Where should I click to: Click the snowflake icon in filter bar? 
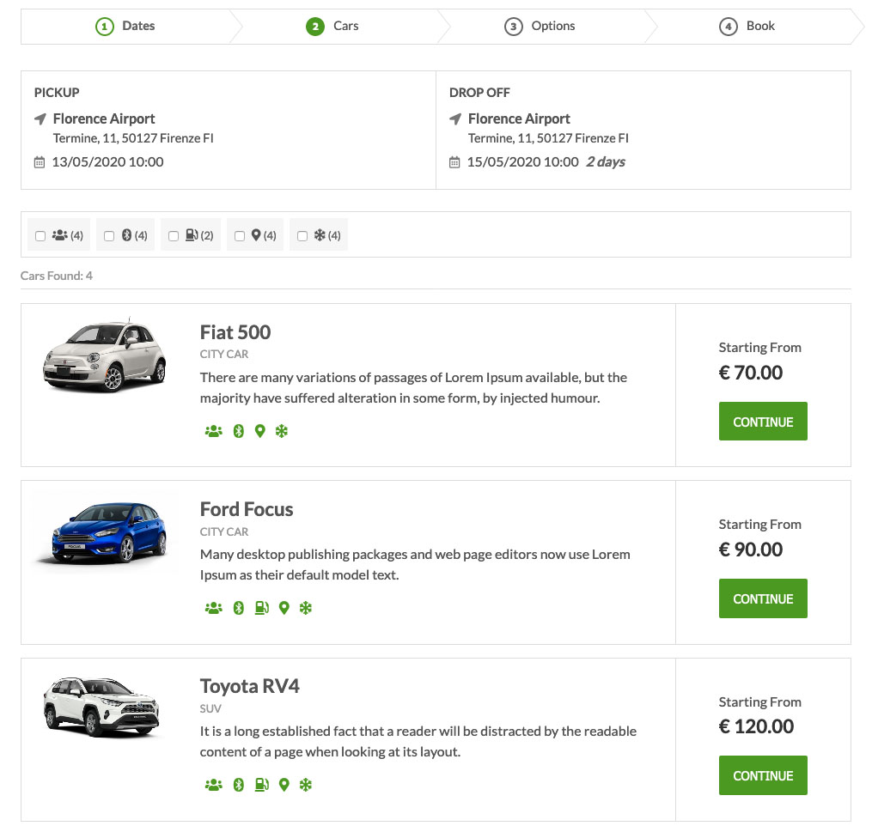(x=320, y=235)
